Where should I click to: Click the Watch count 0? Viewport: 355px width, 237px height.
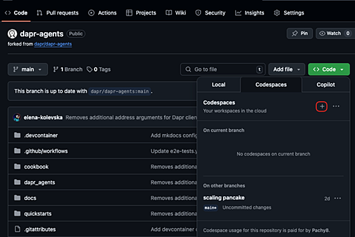[x=348, y=33]
